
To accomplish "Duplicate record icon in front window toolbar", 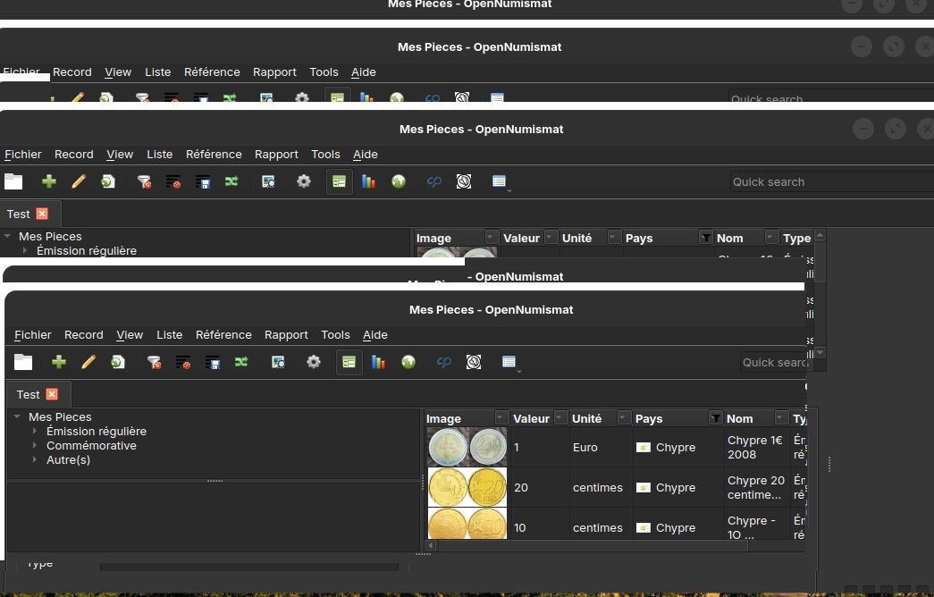I will (x=117, y=362).
